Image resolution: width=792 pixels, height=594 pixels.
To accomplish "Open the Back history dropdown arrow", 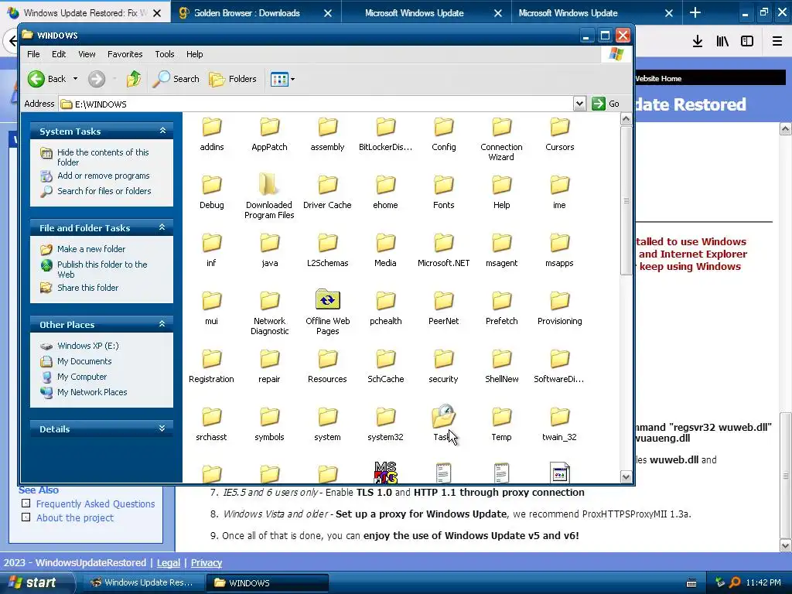I will [75, 79].
